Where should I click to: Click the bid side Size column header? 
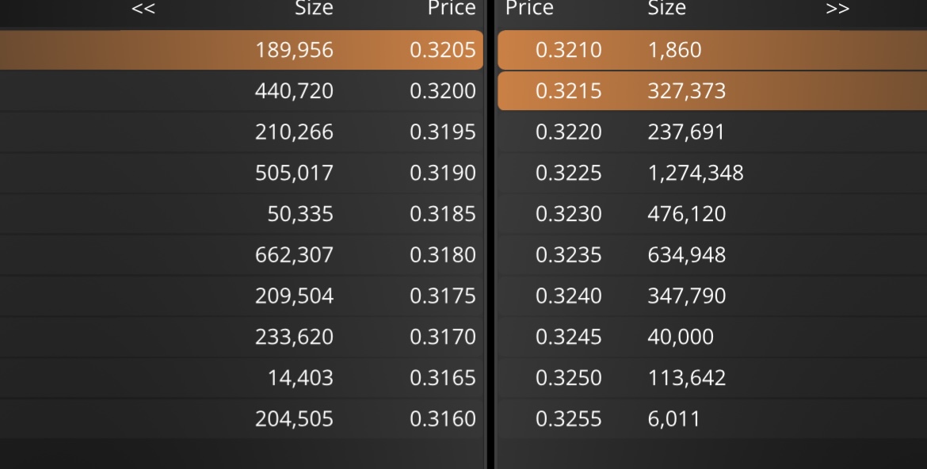coord(314,8)
